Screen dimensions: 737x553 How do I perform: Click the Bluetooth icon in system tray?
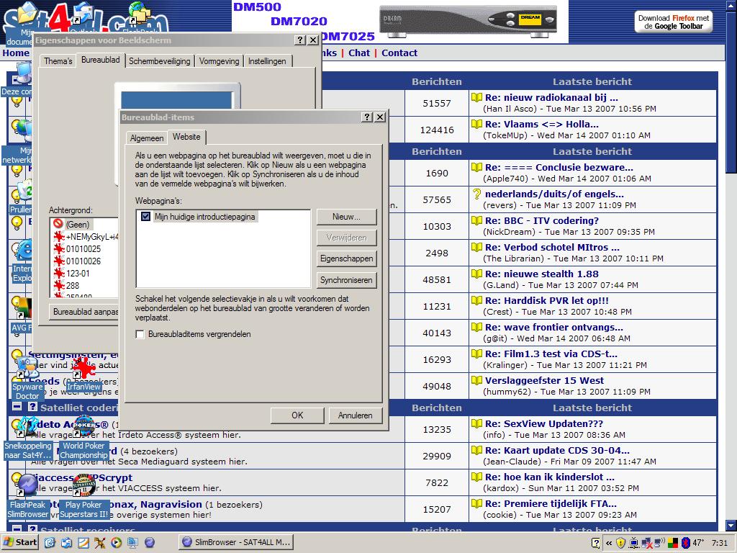(x=687, y=542)
